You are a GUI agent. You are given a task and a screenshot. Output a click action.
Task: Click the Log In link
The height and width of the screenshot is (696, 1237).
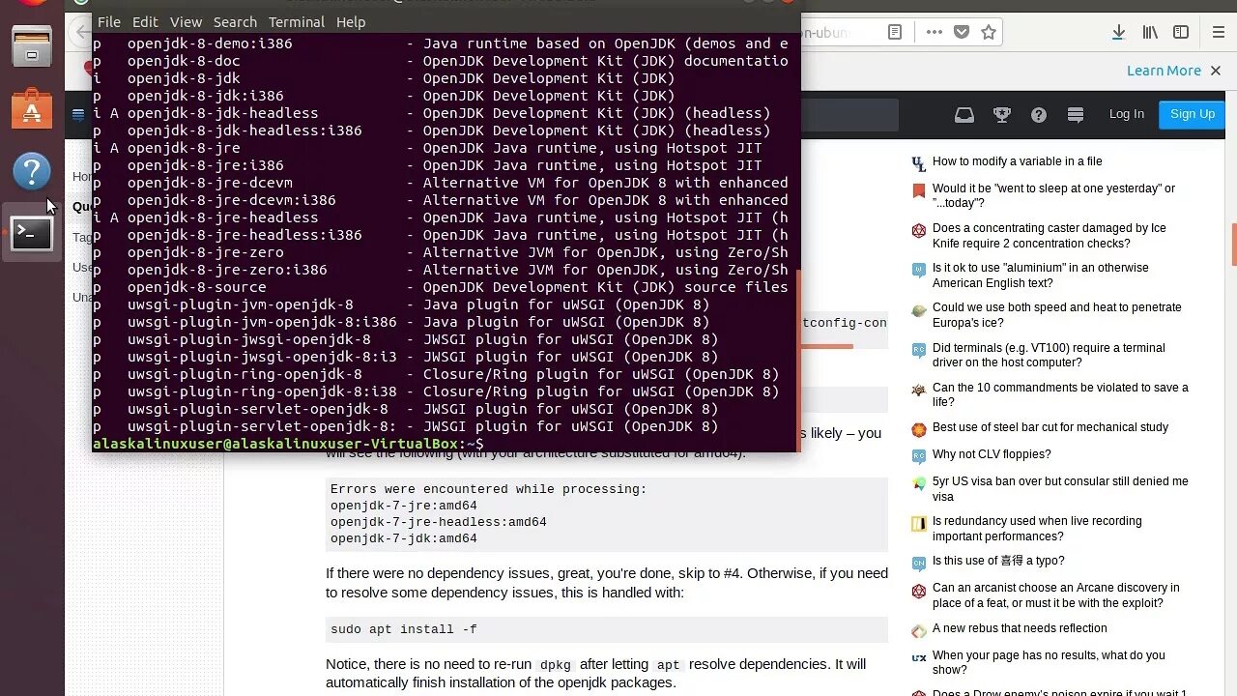coord(1127,114)
